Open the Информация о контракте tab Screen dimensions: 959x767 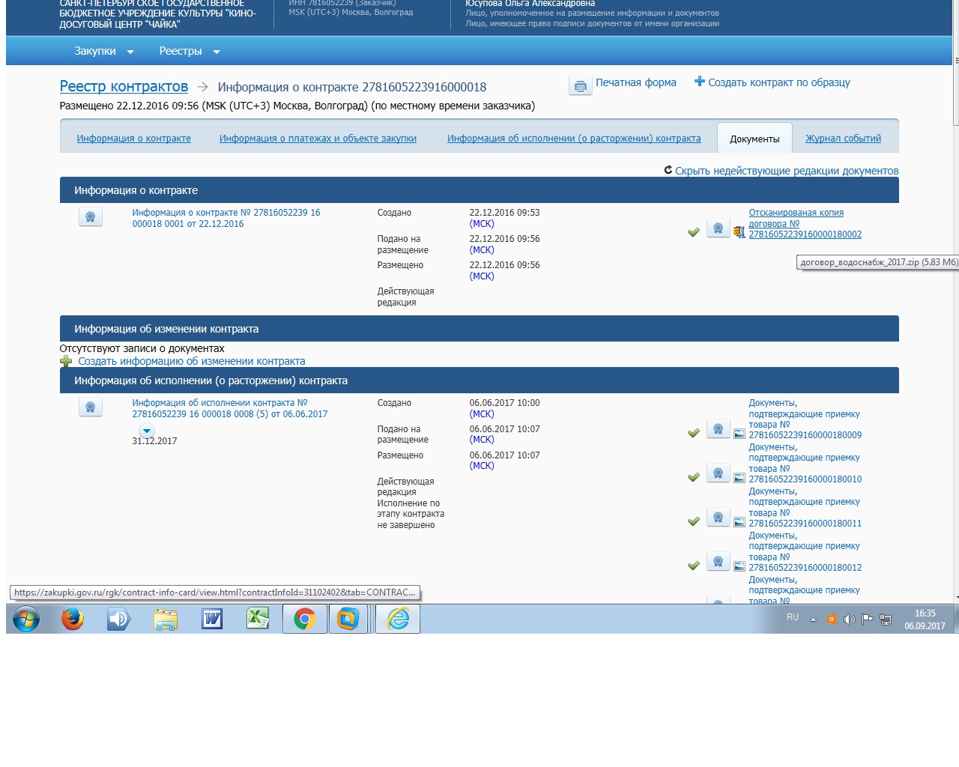(133, 139)
